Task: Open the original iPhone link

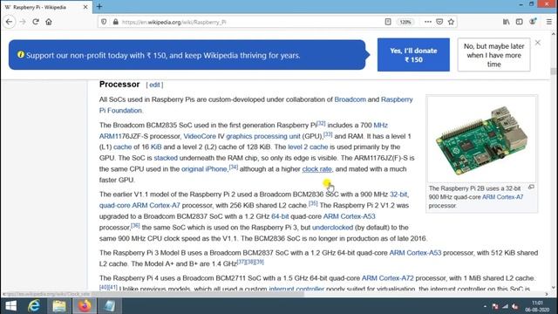Action: [x=204, y=168]
